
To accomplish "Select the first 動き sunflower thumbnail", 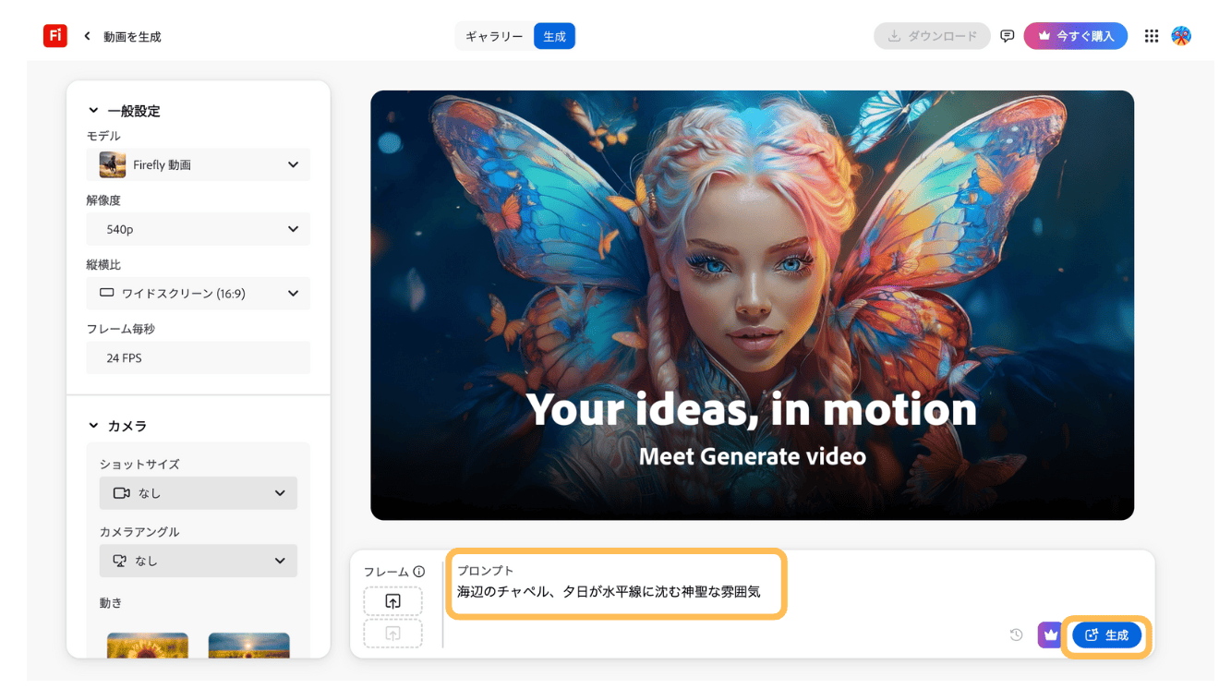I will [148, 646].
